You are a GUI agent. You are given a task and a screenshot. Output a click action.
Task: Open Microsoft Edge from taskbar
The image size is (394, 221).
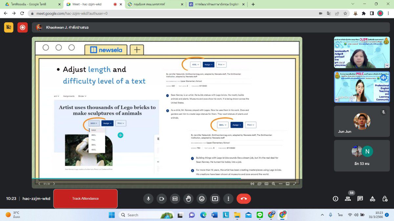(203, 215)
